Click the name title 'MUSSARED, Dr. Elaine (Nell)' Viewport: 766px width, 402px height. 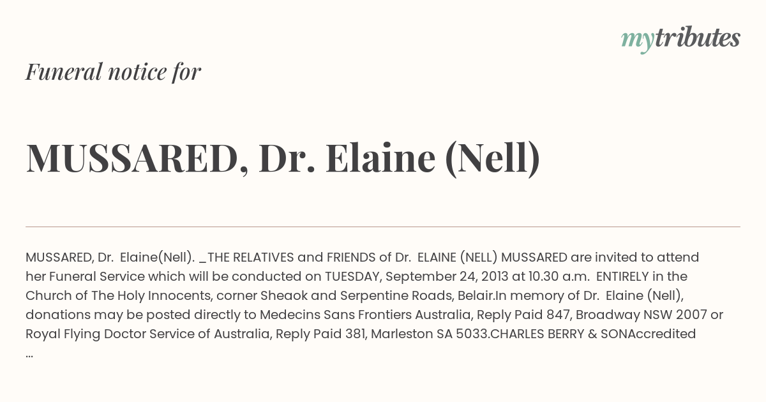283,158
